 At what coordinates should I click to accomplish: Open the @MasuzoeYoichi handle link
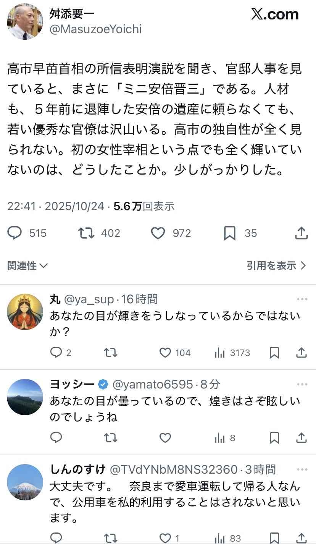(x=95, y=29)
